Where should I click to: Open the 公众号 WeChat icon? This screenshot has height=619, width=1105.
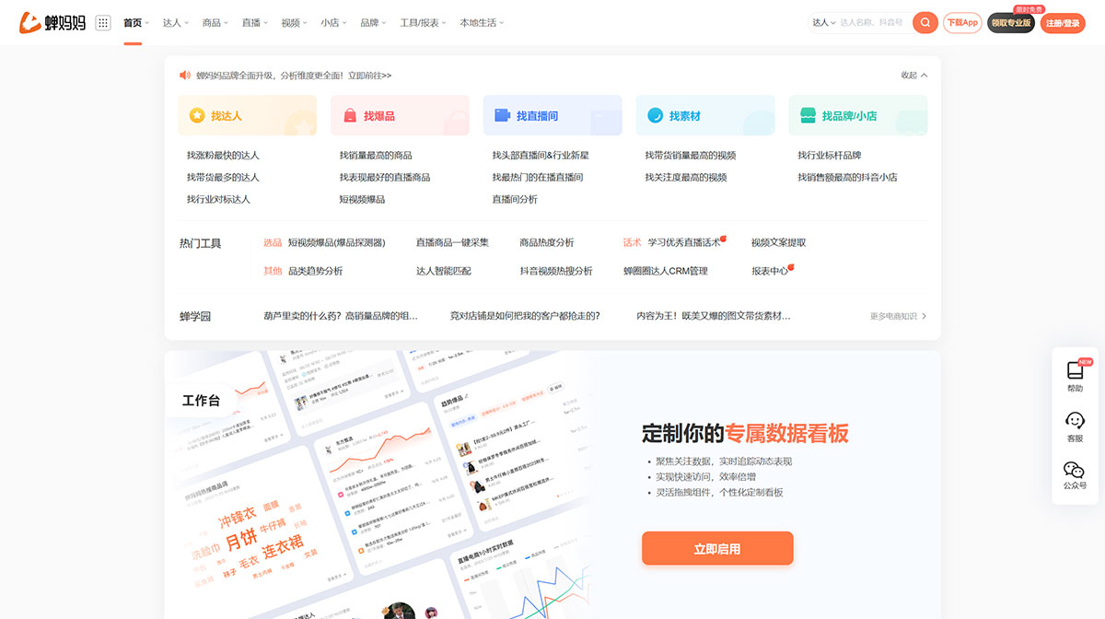[x=1074, y=470]
